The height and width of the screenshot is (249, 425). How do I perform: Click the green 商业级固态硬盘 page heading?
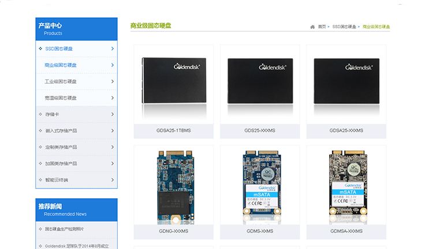point(151,26)
